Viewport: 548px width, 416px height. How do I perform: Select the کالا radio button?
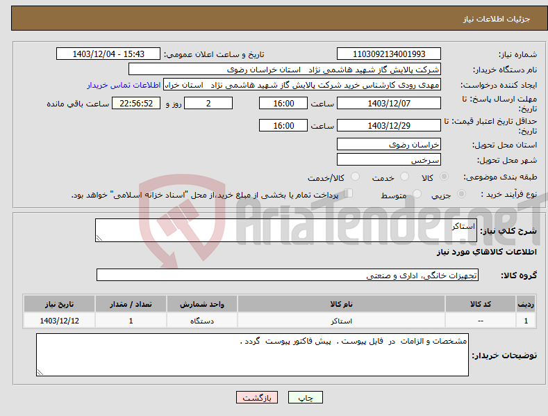coord(444,177)
